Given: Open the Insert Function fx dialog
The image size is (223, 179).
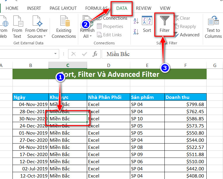Looking at the screenshot, I should (x=95, y=54).
